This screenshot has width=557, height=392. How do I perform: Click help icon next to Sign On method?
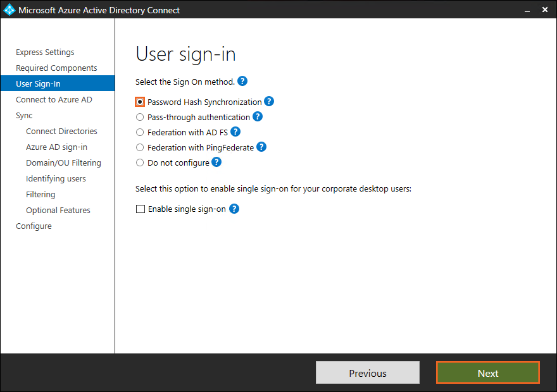tap(242, 82)
